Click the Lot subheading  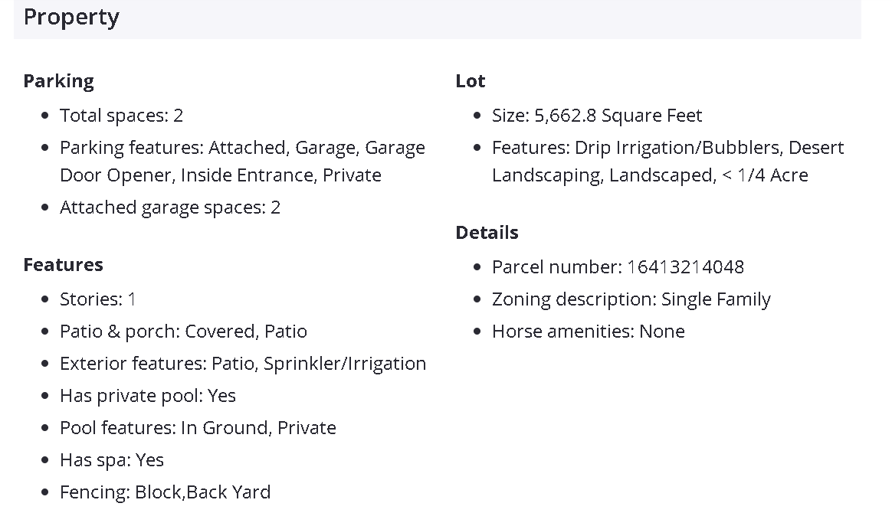(470, 81)
